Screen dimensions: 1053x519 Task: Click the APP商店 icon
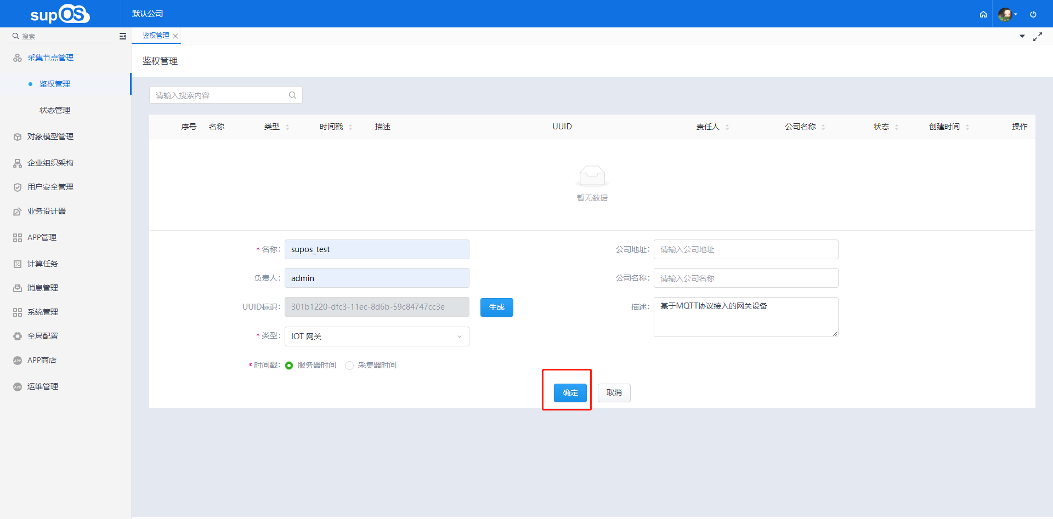coord(18,360)
